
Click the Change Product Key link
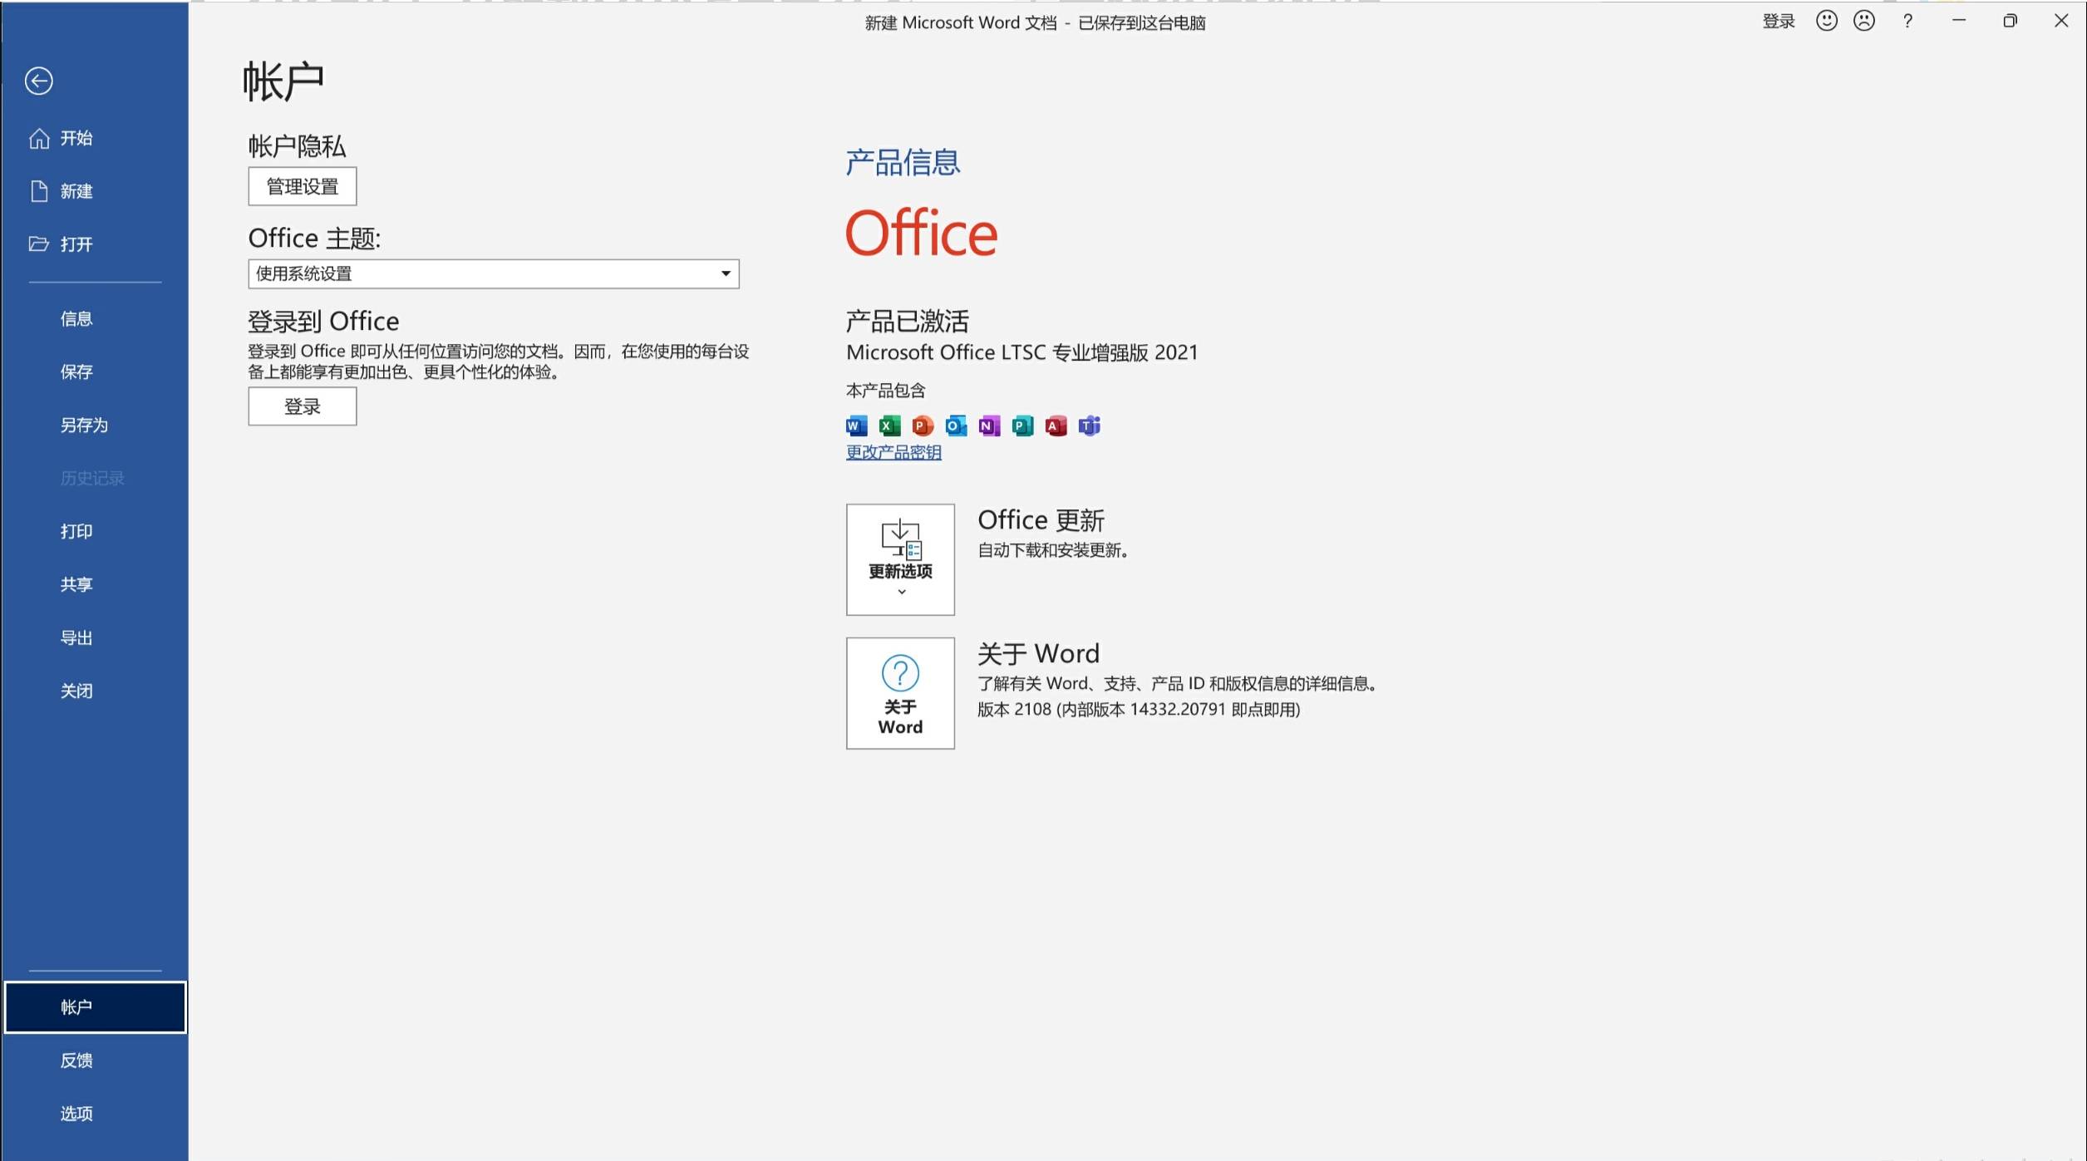coord(893,452)
